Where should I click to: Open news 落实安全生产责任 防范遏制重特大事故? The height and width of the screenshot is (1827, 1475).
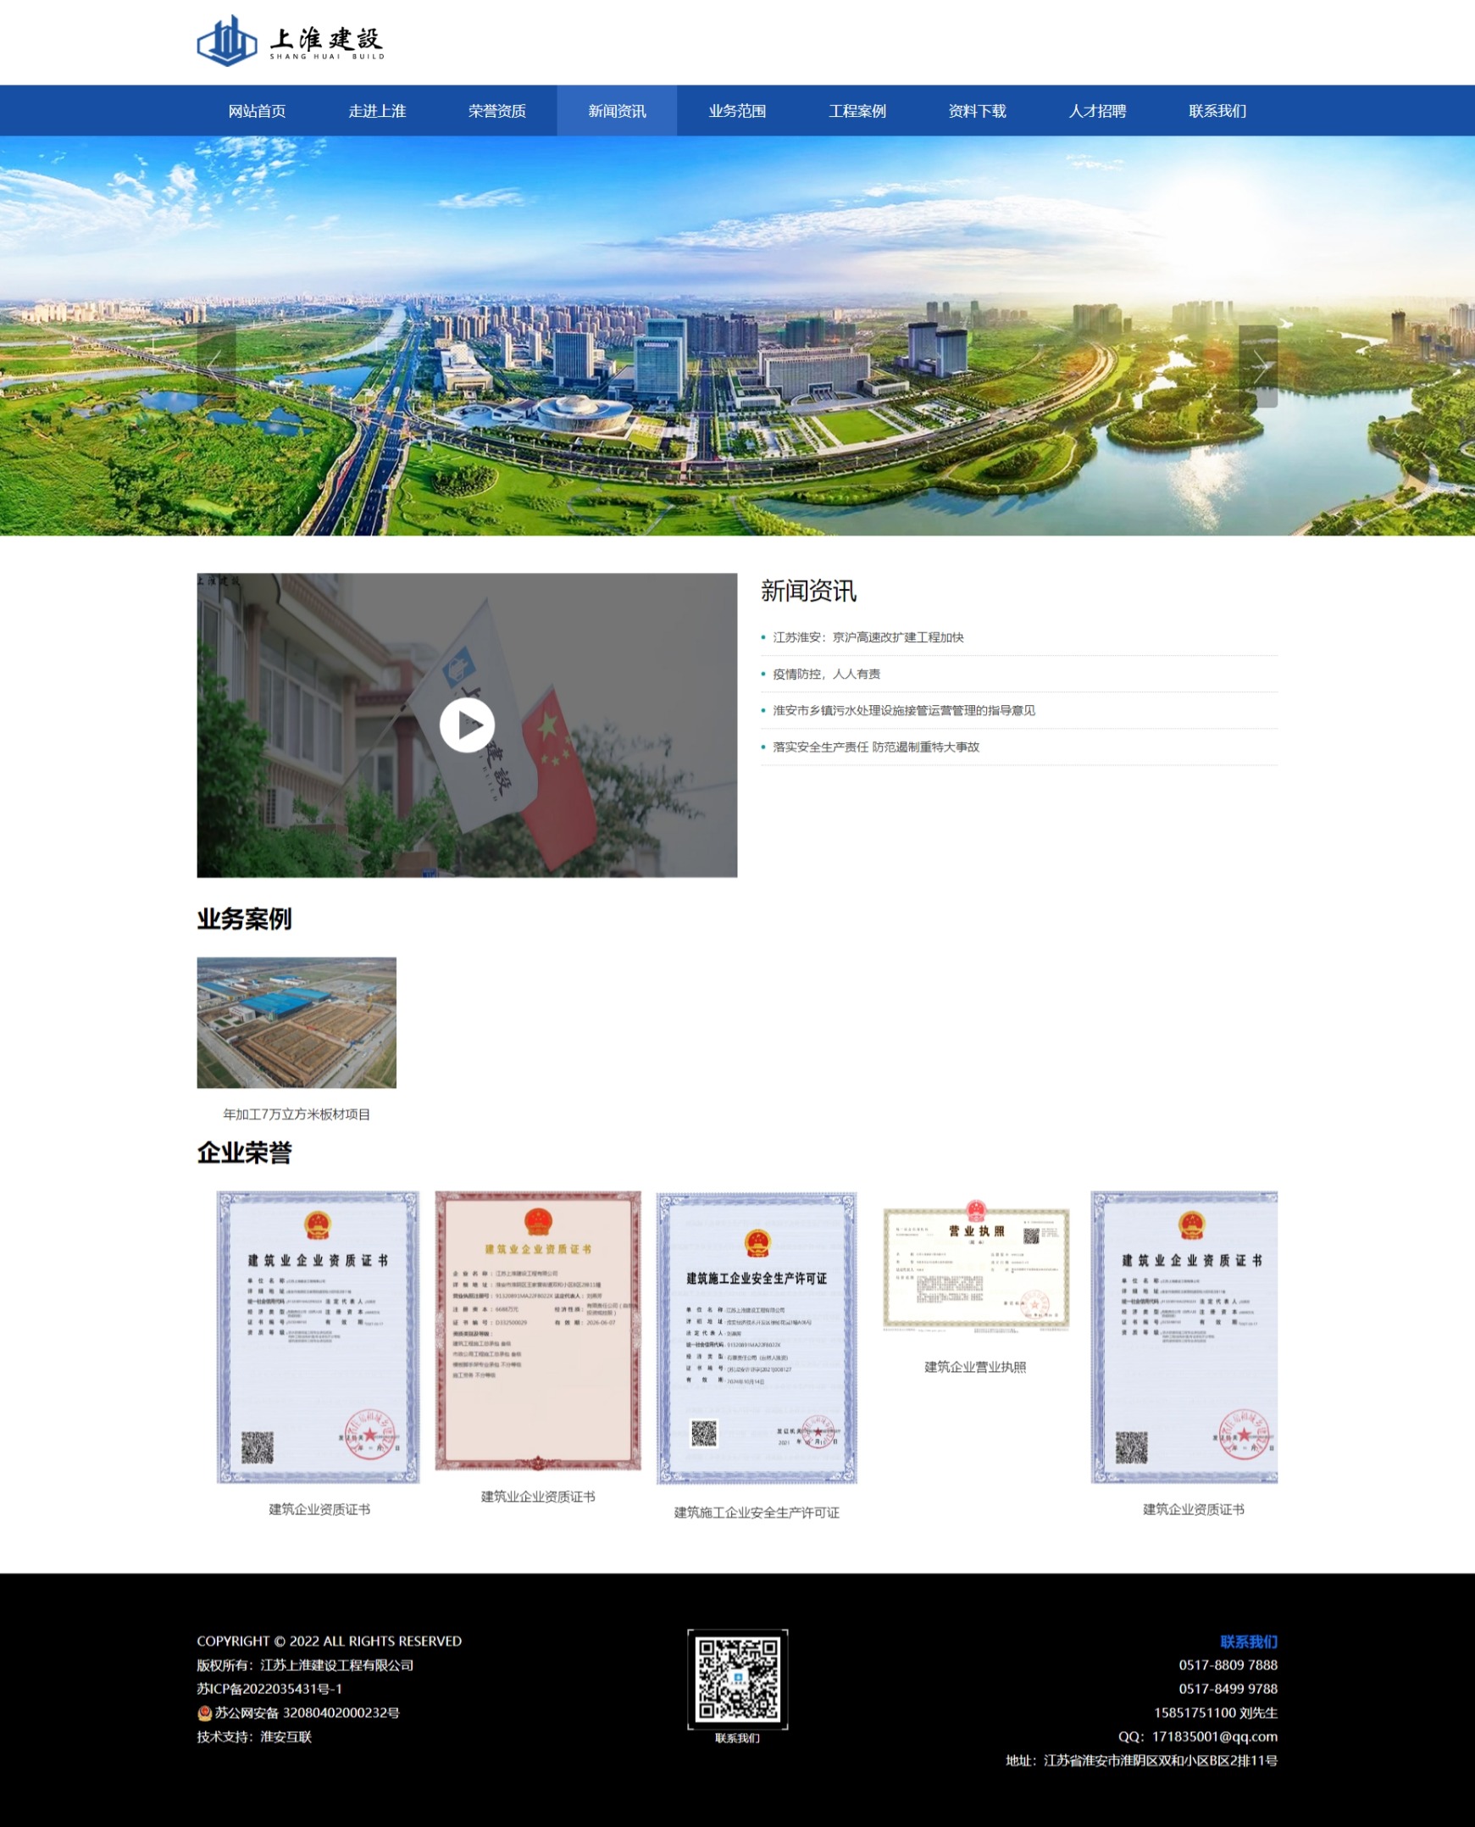pos(875,747)
